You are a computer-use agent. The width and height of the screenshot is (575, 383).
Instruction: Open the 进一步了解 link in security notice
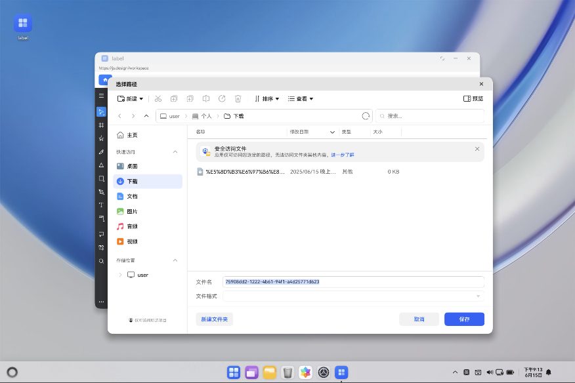click(x=343, y=155)
